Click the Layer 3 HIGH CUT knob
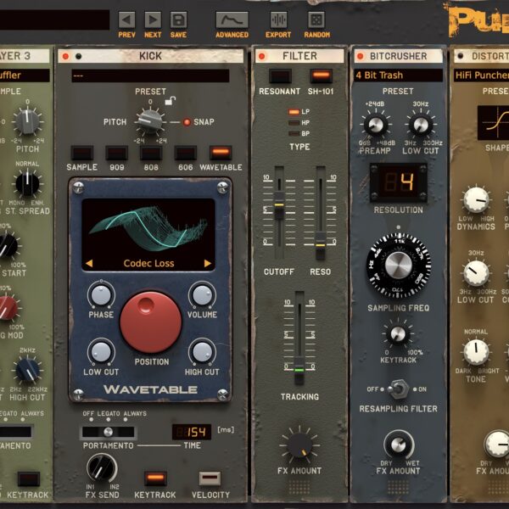The height and width of the screenshot is (509, 509). point(28,370)
